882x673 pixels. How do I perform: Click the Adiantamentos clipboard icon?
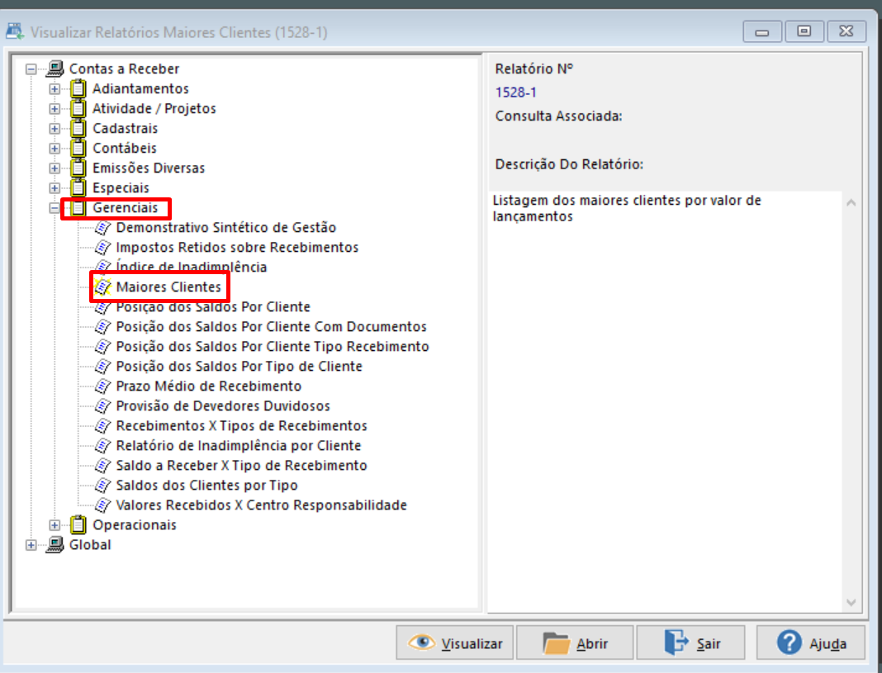pos(78,88)
